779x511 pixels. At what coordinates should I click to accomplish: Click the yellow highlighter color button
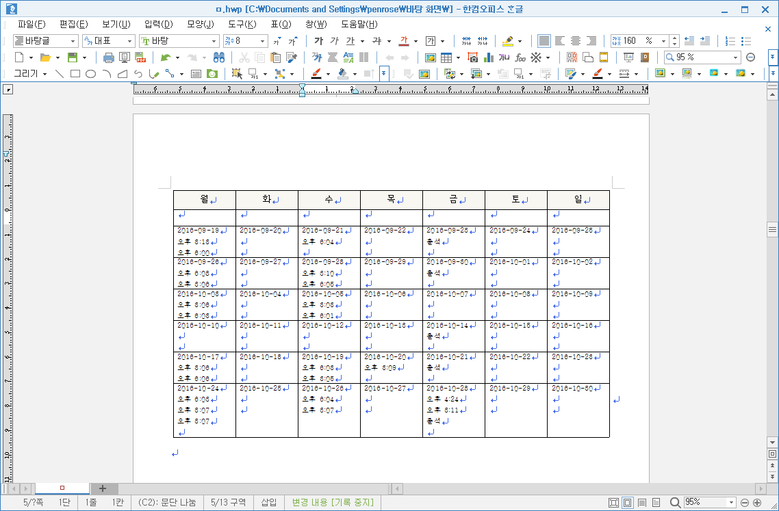507,41
